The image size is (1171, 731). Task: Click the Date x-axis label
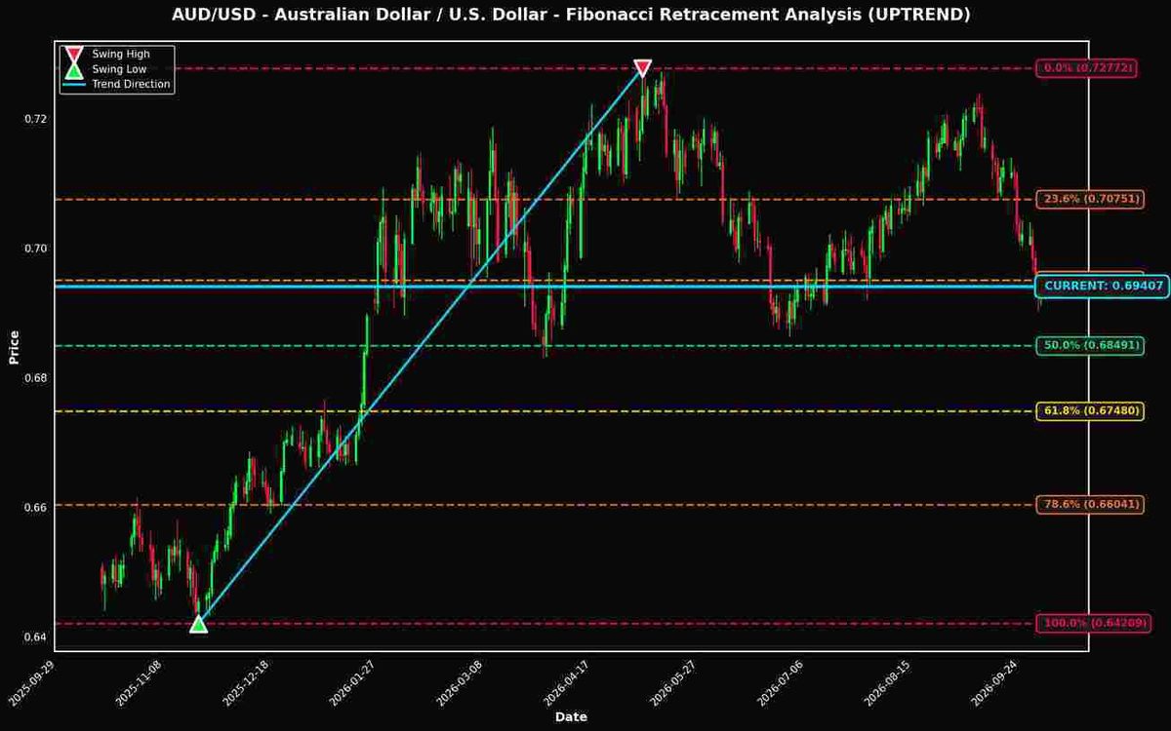[571, 716]
